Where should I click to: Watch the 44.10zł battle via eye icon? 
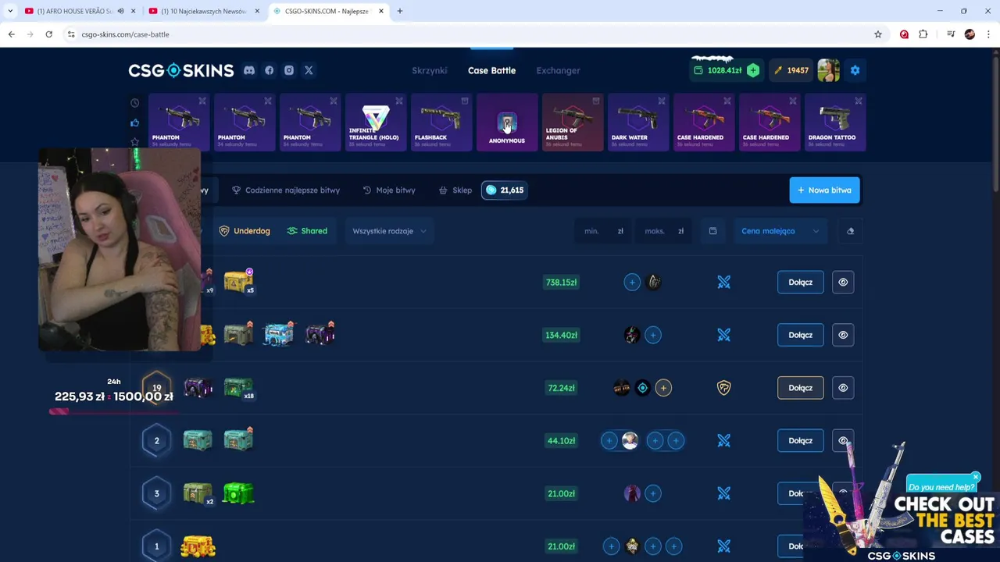tap(843, 441)
